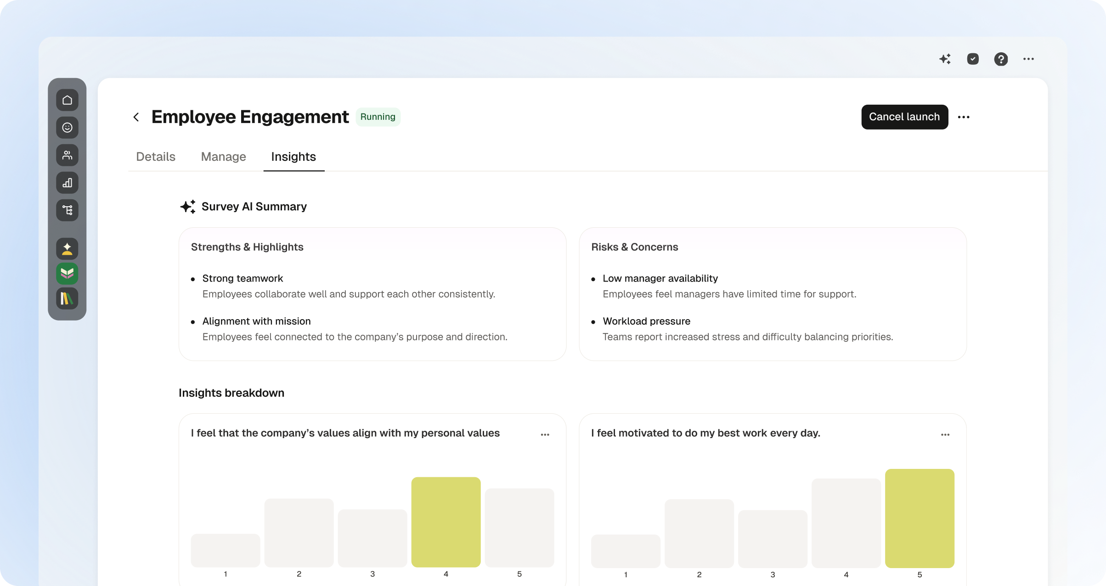Open the help question mark icon
The image size is (1106, 586).
[1001, 59]
